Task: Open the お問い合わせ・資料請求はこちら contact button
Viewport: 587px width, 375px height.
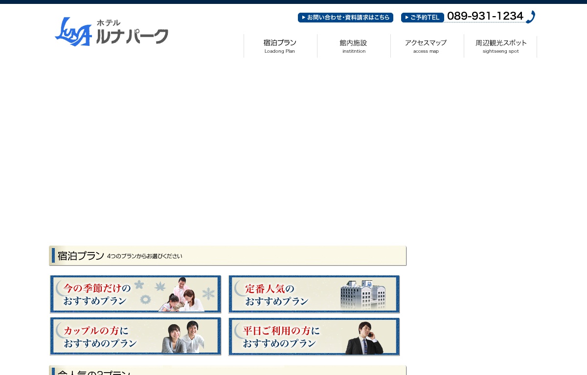Action: [345, 18]
